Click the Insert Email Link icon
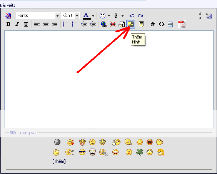This screenshot has height=174, width=217. (x=122, y=24)
